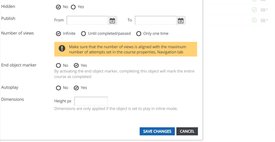Screen dimensions: 275x142
Task: Turn Autoplay off by selecting No
Action: (x=58, y=88)
